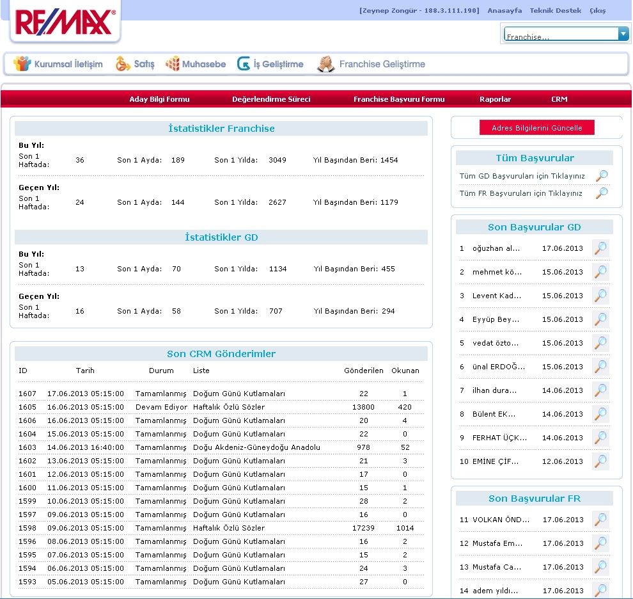Screen dimensions: 633x599
Task: Open the Aday Bilgi Formu tab
Action: click(159, 99)
